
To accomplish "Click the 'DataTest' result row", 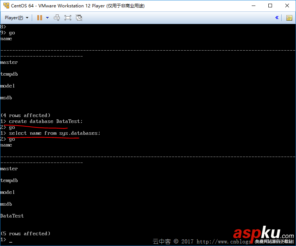I will point(12,216).
